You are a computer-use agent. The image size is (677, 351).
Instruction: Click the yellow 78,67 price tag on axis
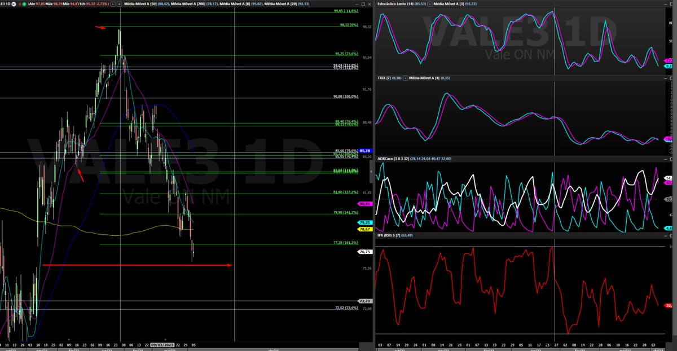pyautogui.click(x=364, y=229)
